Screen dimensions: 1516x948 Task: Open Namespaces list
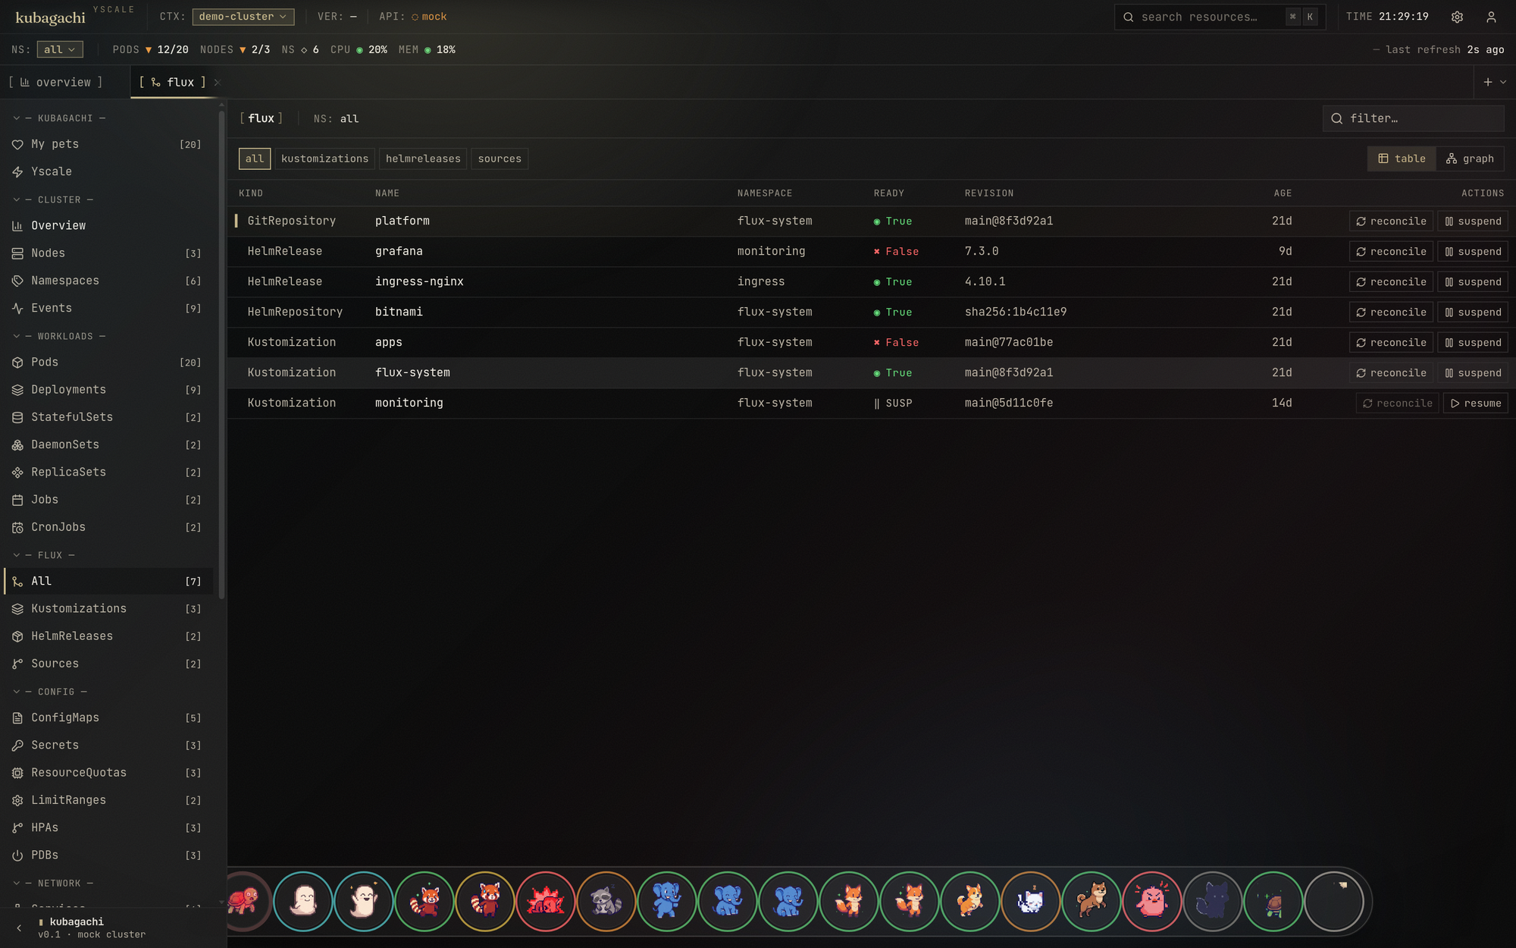[108, 281]
